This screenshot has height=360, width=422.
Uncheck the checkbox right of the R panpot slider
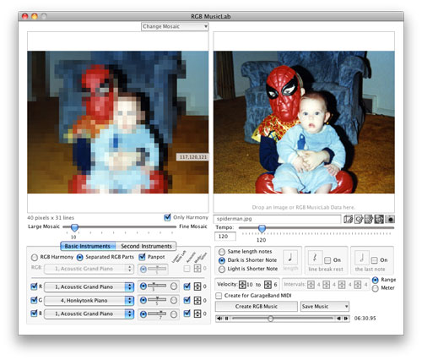click(x=187, y=286)
